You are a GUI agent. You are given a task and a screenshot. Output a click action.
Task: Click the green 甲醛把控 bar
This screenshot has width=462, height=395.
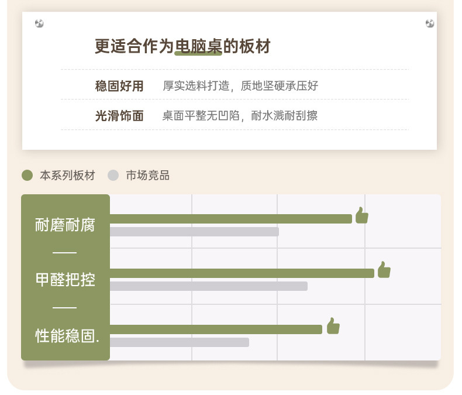click(x=242, y=273)
